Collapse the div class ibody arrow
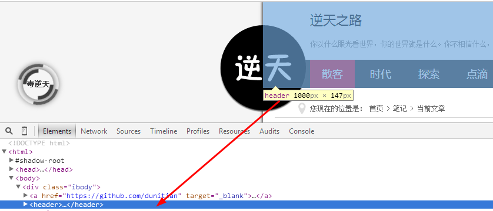This screenshot has width=493, height=211. 19,187
